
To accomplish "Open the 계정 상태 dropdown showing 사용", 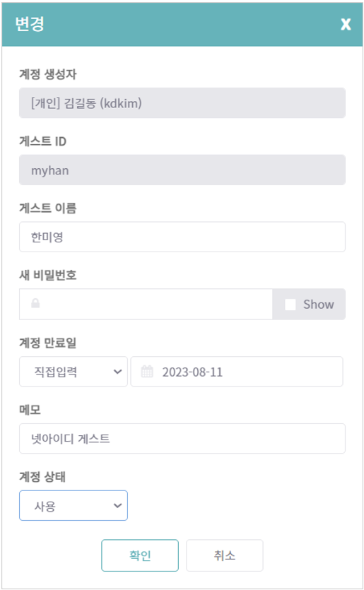I will (x=74, y=505).
